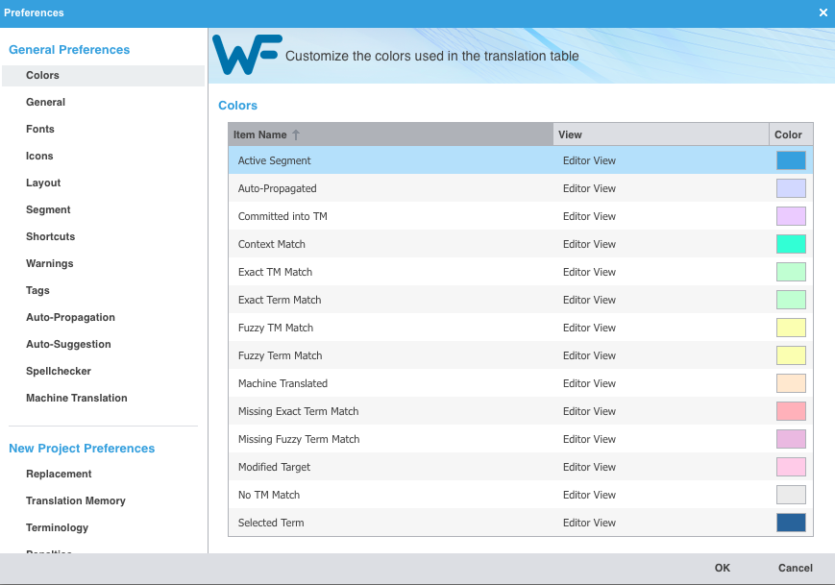Click the Wordfast WF logo icon
The height and width of the screenshot is (585, 835).
247,55
